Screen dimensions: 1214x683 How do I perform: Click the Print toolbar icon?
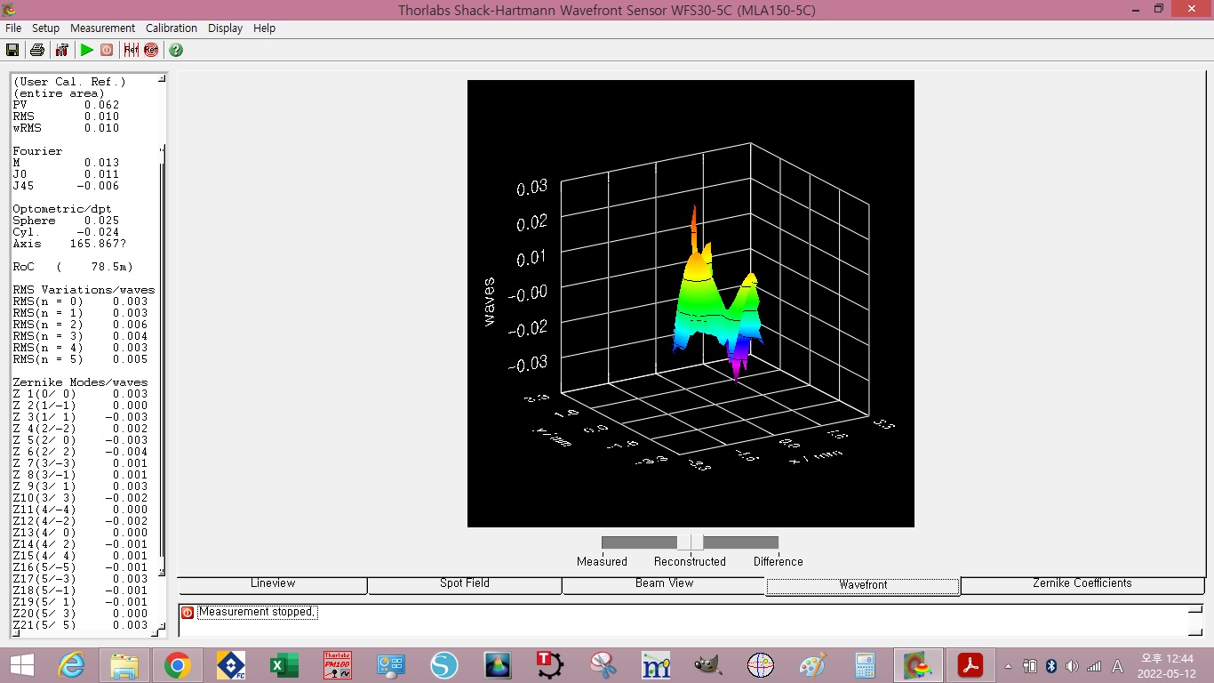37,50
